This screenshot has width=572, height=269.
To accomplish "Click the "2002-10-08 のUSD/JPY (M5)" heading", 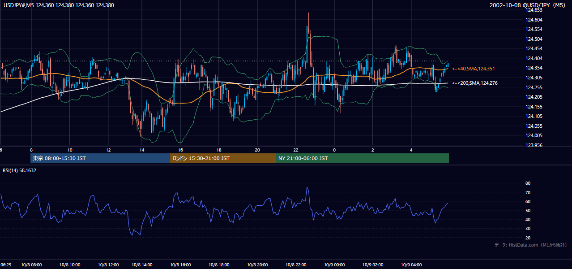I will [x=528, y=5].
